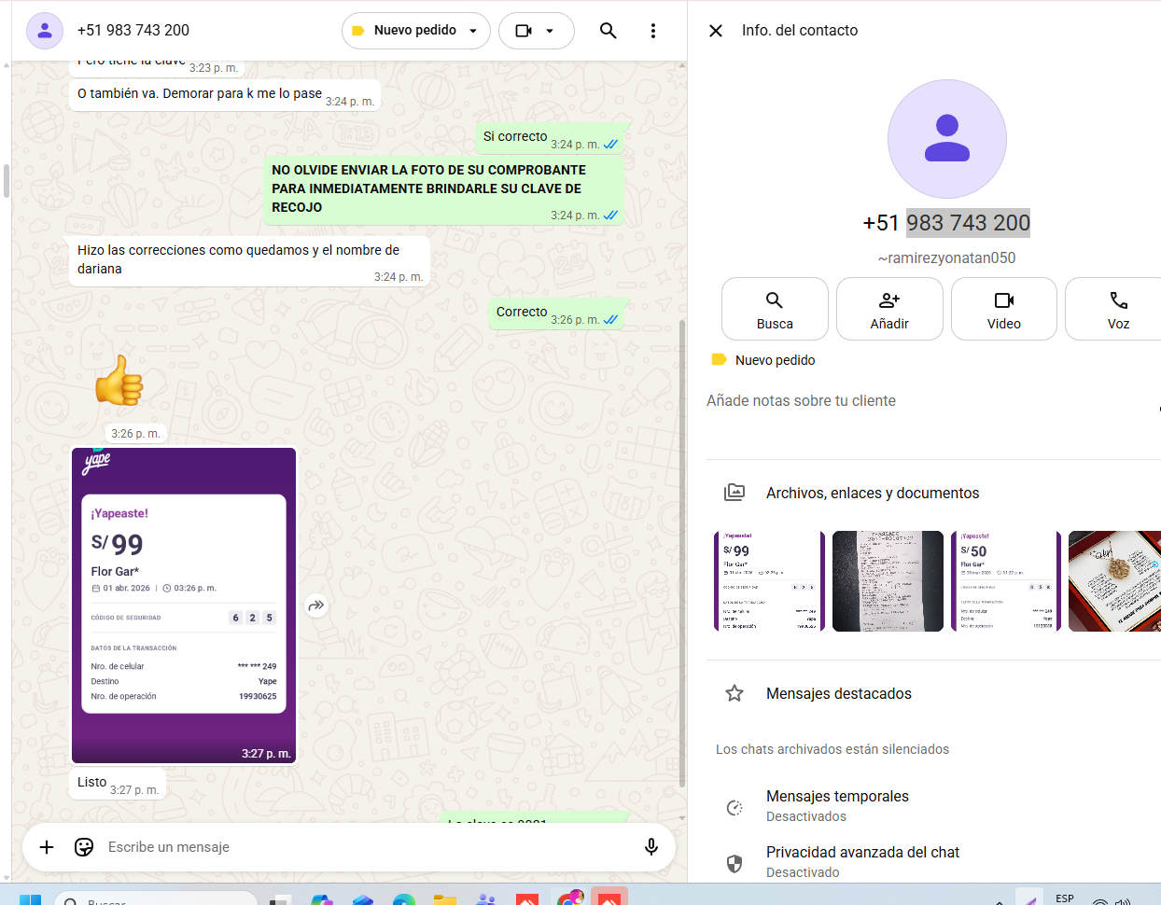Viewport: 1161px width, 905px height.
Task: Open Mensajes temporales setting
Action: [836, 805]
